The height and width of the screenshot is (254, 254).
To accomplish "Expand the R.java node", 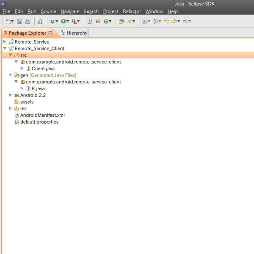I will [22, 88].
